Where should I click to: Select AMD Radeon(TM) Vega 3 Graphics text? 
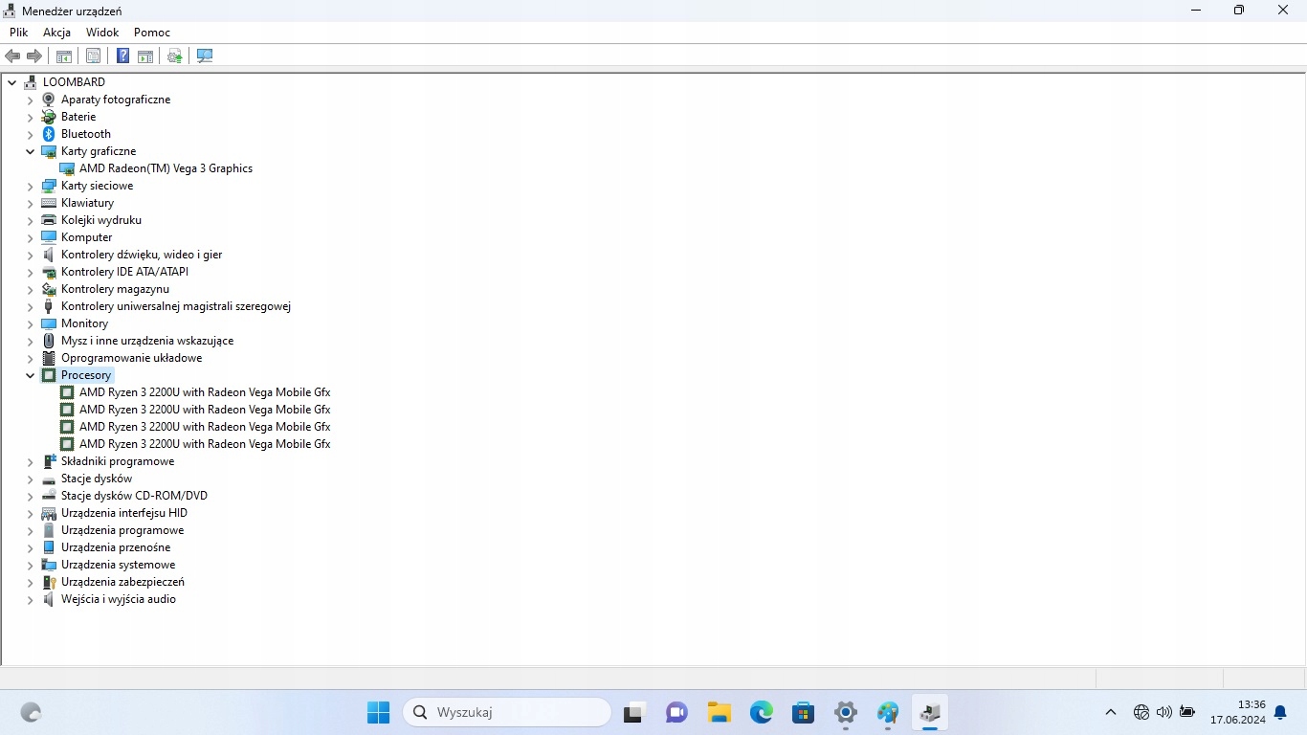click(x=166, y=168)
